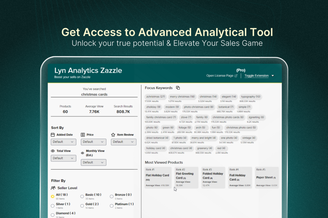328x218 pixels.
Task: Select the Silver (1) seller level
Action: (x=53, y=206)
